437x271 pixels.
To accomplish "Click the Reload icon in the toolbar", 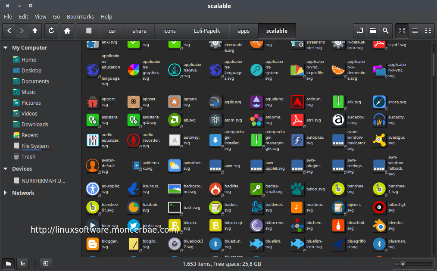I will (x=51, y=31).
